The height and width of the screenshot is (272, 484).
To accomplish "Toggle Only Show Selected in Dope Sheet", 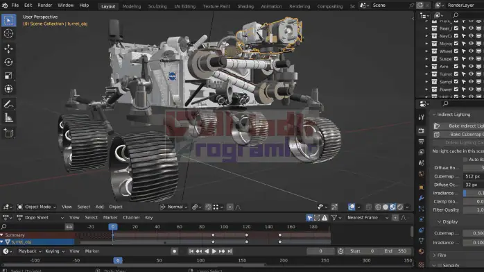I will click(309, 218).
